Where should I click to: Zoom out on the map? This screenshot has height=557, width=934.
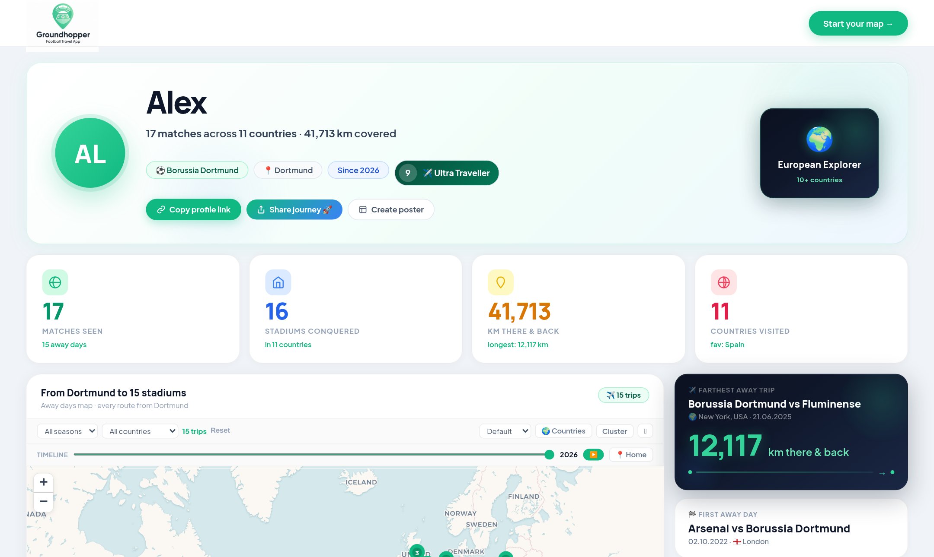(x=44, y=502)
